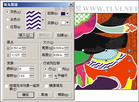Screen dimensions: 139x102
Task: Click the X center marker on canvas
Action: tap(106, 61)
